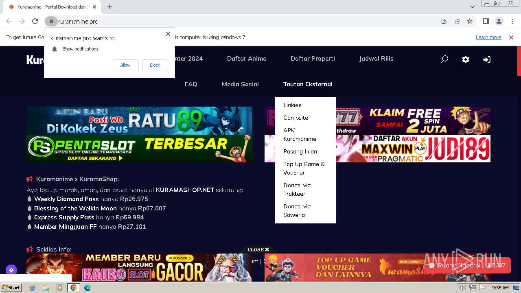Open the site settings gear icon
521x293 pixels.
pos(466,59)
